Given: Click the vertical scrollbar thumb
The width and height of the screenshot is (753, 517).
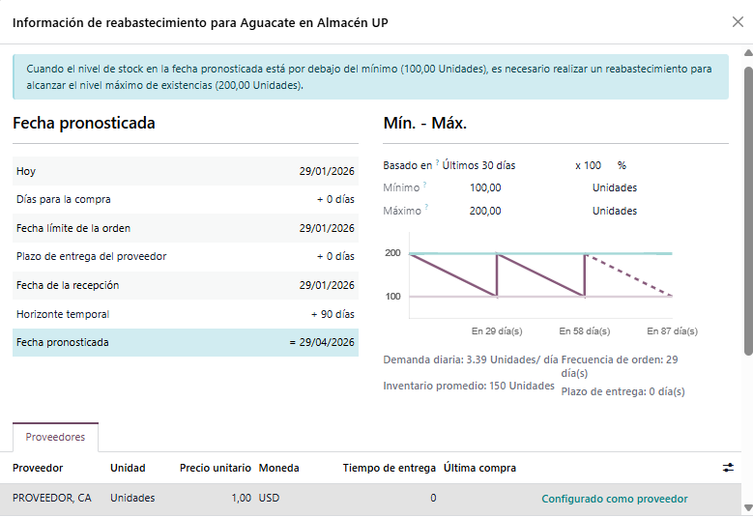Looking at the screenshot, I should (747, 208).
